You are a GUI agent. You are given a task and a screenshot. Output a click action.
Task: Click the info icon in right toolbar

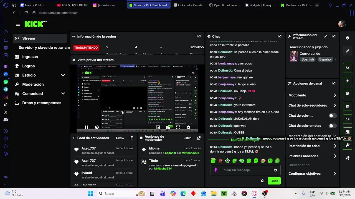point(348,38)
